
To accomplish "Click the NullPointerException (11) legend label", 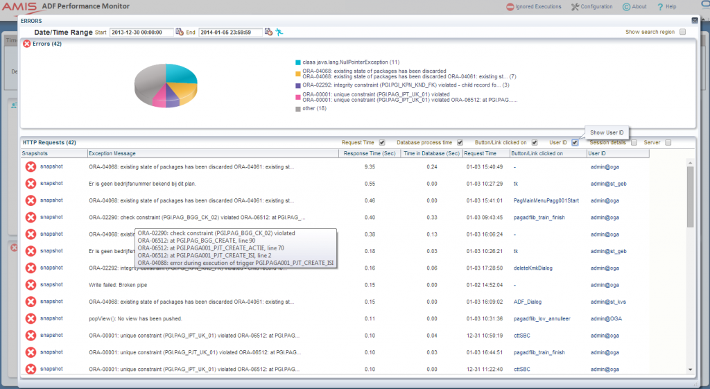I will [x=351, y=62].
